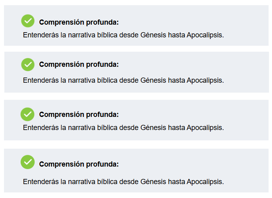Image resolution: width=272 pixels, height=198 pixels.
Task: Click the green checkmark icon in the bottom card
Action: 27,162
